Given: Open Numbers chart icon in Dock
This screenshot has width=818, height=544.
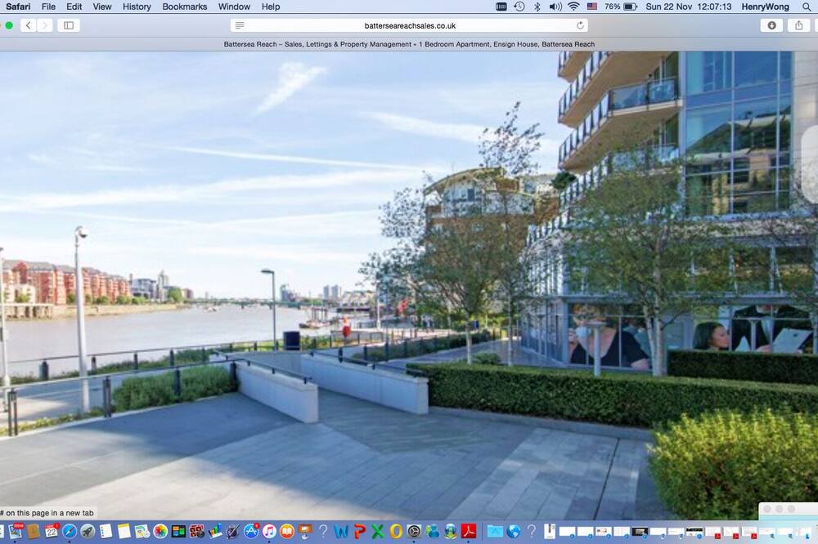Looking at the screenshot, I should point(215,531).
